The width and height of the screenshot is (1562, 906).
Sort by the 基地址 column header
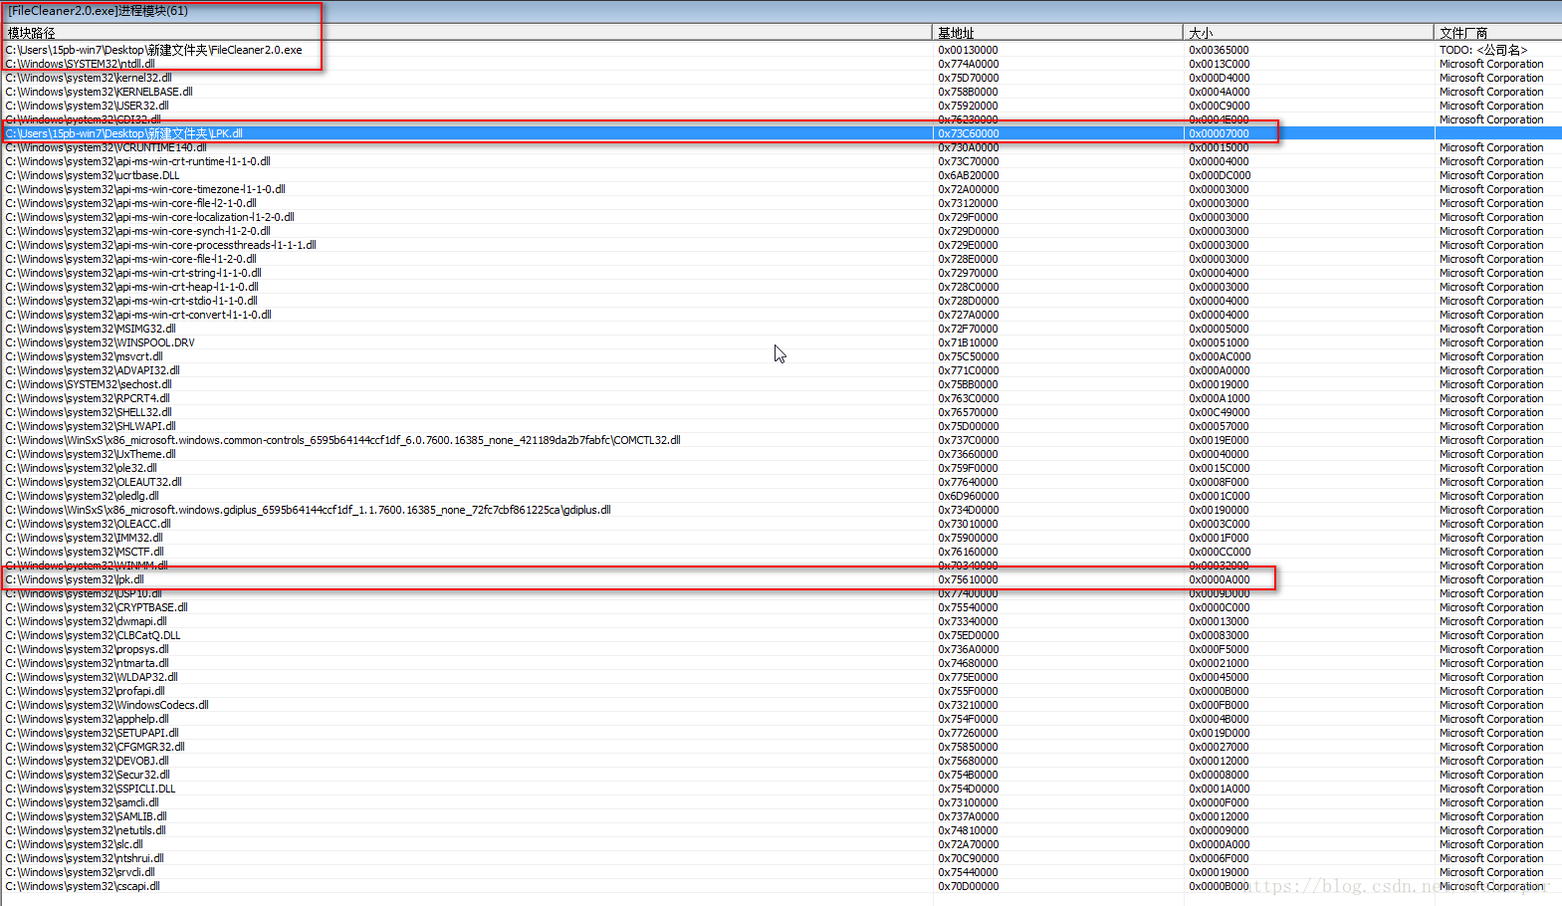(x=1057, y=33)
